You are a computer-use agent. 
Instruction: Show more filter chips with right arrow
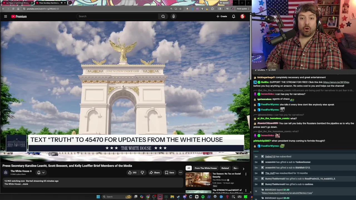(243, 168)
